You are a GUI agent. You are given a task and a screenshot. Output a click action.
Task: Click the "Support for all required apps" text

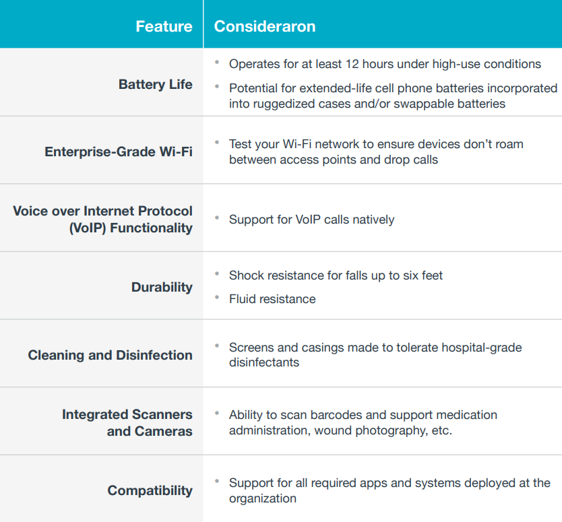(x=389, y=490)
